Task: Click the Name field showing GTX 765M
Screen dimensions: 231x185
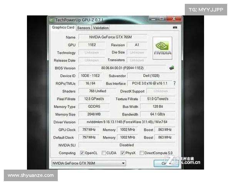Action: [x=112, y=37]
